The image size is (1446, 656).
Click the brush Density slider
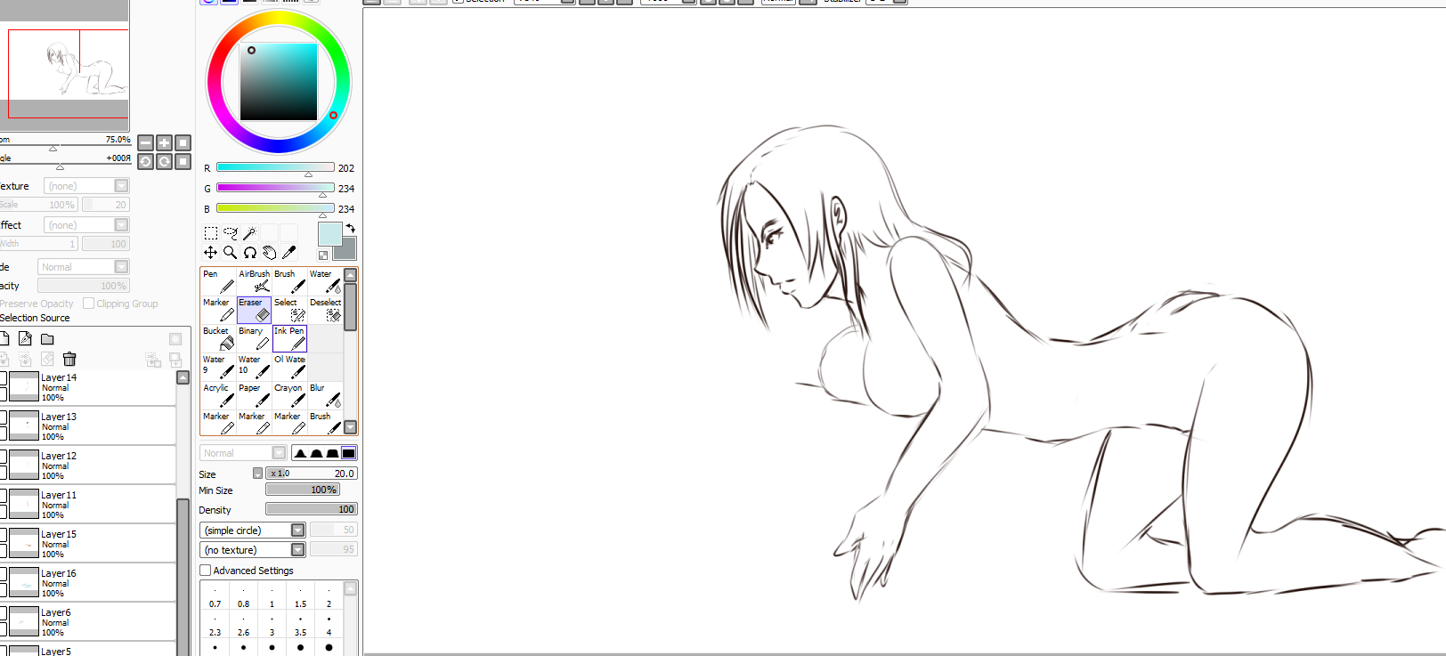312,509
